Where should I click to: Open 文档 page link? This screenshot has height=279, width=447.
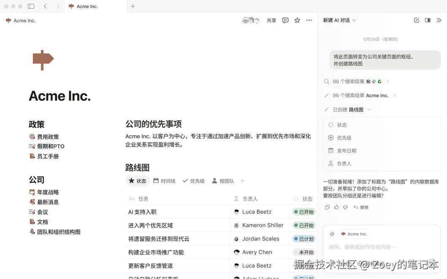[39, 222]
